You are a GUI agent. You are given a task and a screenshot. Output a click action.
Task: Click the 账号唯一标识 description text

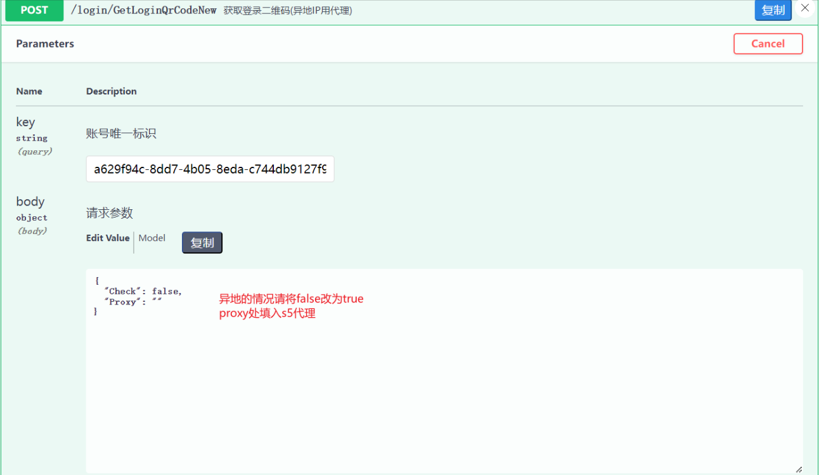click(x=121, y=134)
